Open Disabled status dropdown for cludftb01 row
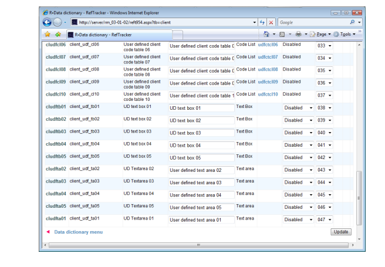The height and width of the screenshot is (267, 385). pyautogui.click(x=298, y=108)
